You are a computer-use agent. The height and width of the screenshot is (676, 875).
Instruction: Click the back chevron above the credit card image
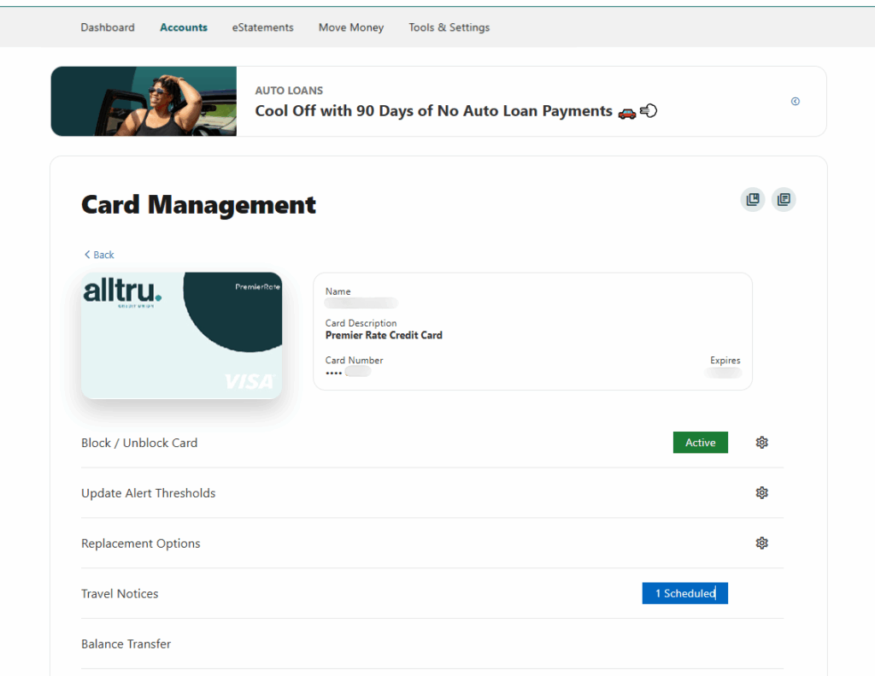pyautogui.click(x=87, y=254)
